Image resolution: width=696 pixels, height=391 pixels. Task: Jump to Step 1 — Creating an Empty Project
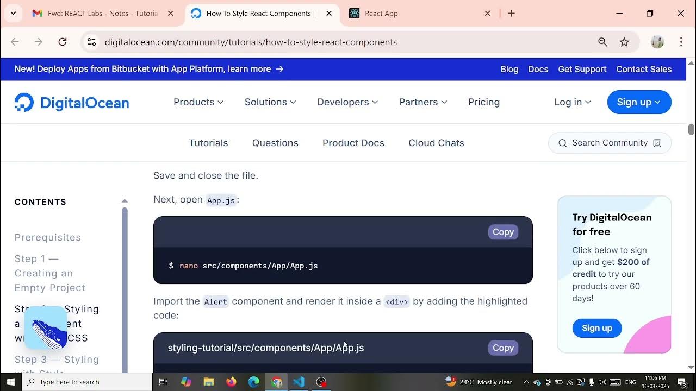pos(50,273)
